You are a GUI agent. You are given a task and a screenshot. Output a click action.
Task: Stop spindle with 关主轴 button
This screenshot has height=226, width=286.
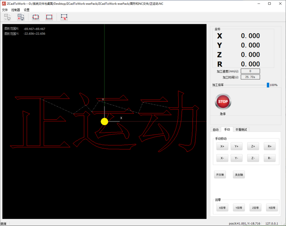coord(239,175)
